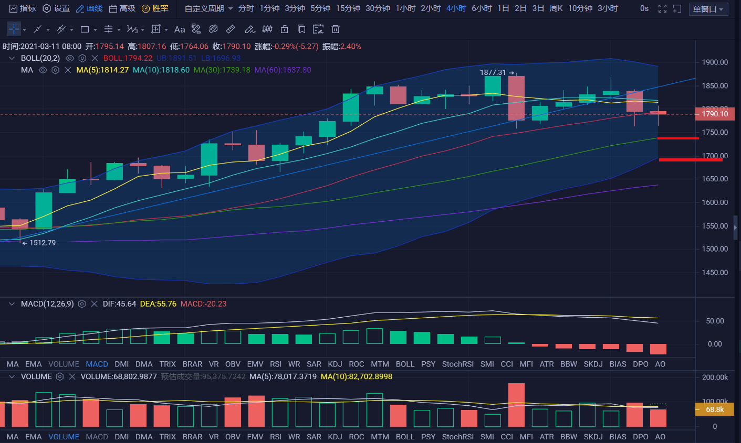Click the ruler measurement tool icon
This screenshot has height=443, width=741.
point(231,29)
